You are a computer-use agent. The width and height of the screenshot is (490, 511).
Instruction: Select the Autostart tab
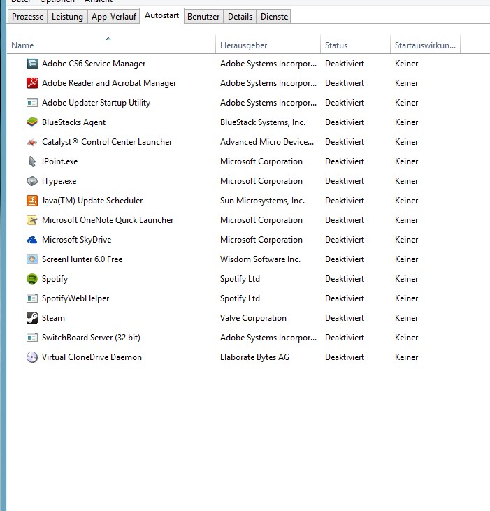pyautogui.click(x=162, y=15)
